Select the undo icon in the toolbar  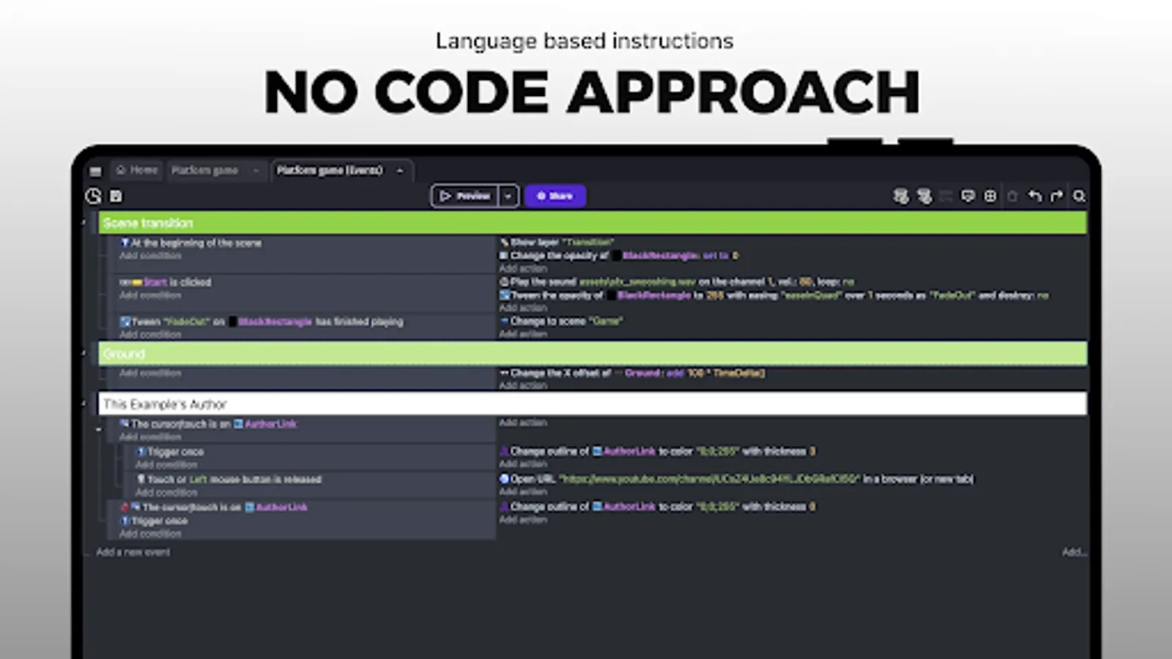point(1034,196)
